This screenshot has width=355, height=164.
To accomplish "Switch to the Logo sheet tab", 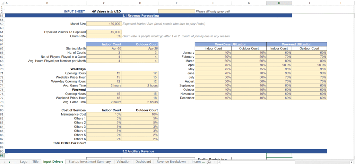I will pos(24,162).
